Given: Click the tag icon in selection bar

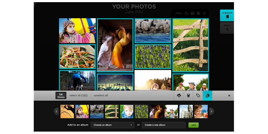Looking at the screenshot, I should (x=198, y=96).
